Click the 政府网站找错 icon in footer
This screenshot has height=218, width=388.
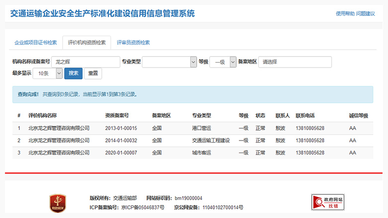(x=330, y=202)
